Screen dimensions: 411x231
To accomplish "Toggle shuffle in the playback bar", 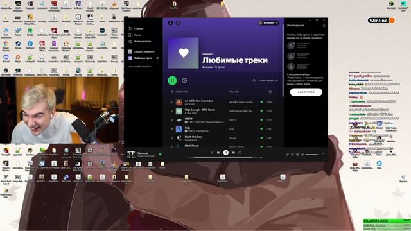I will point(211,153).
